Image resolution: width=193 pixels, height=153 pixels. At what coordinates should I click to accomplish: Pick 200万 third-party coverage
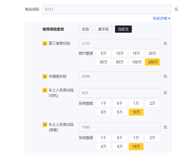153,62
